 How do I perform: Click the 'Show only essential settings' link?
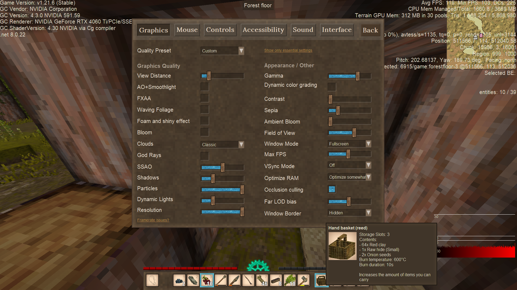click(x=288, y=50)
